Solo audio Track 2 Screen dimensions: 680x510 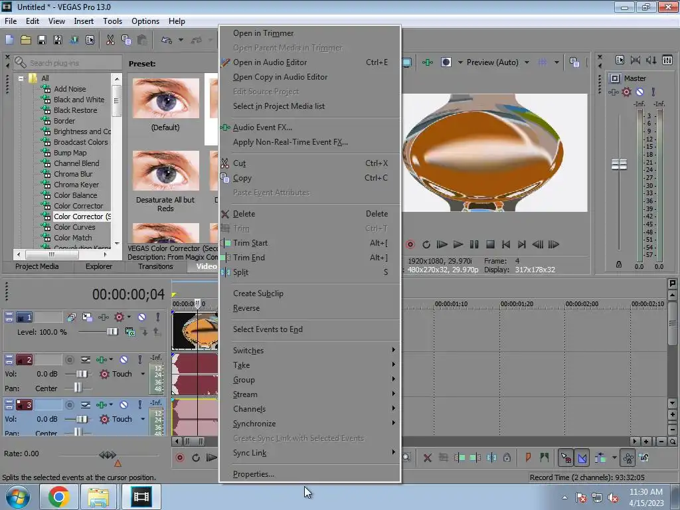pos(139,359)
